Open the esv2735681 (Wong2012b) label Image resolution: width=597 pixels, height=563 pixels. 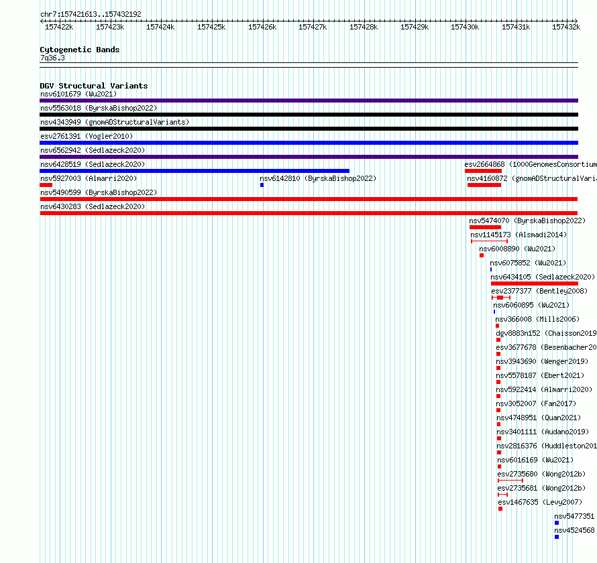coord(541,488)
